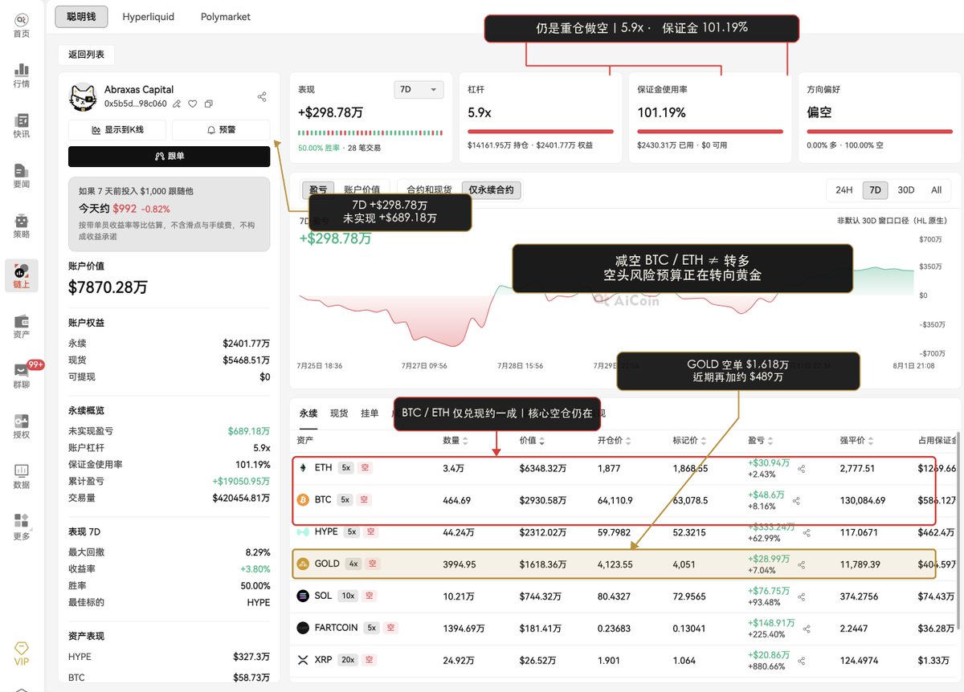The image size is (964, 692).
Task: Click the 累计盈亏 value +$19050.95万
Action: tap(241, 482)
